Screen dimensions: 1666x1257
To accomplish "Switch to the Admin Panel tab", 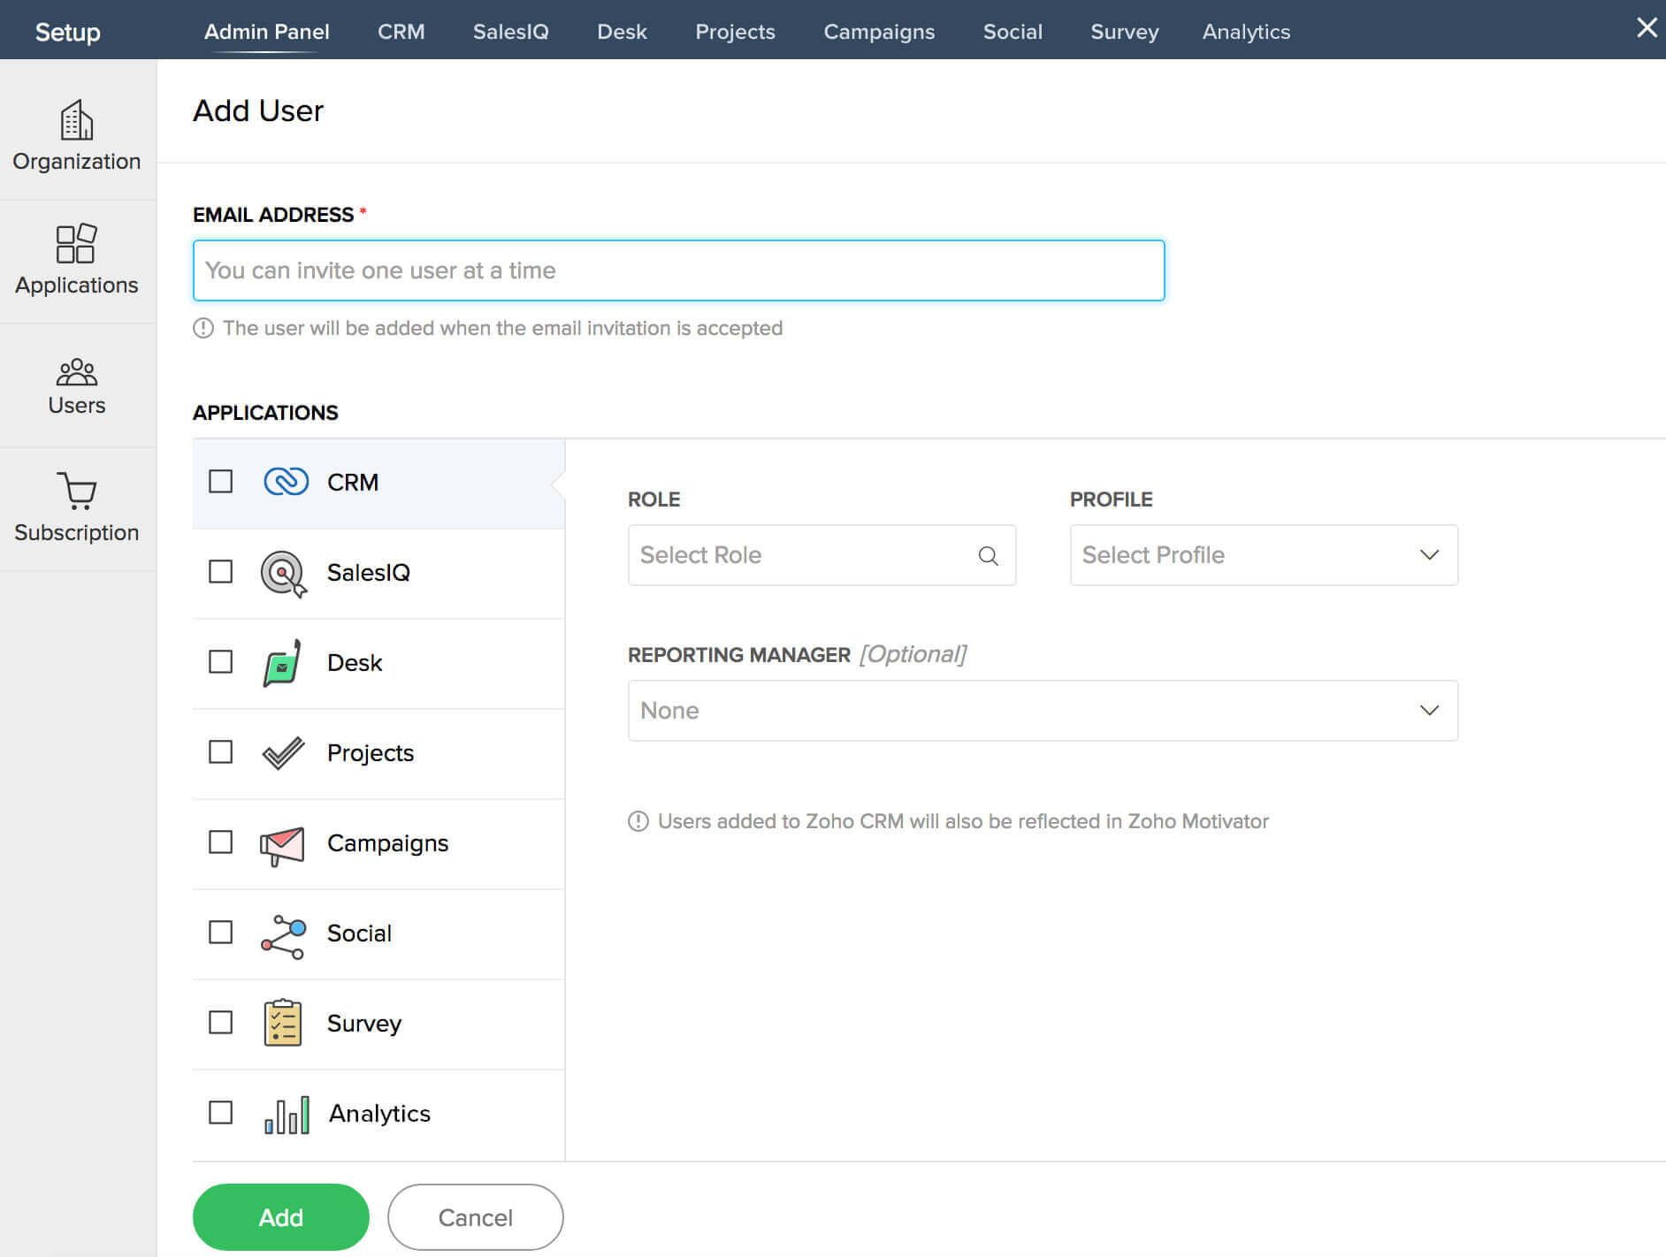I will point(266,31).
